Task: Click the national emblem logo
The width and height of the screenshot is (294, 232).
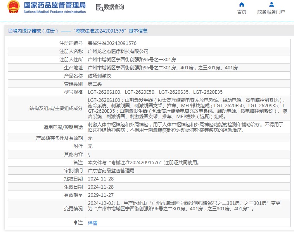Action: click(14, 7)
